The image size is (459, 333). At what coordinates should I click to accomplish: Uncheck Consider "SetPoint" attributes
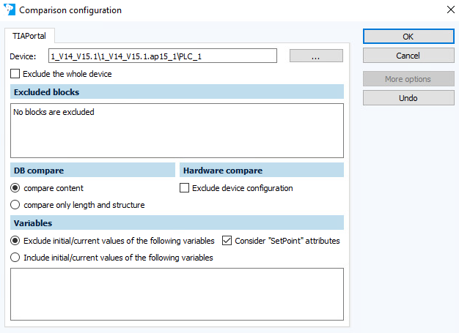click(x=227, y=241)
